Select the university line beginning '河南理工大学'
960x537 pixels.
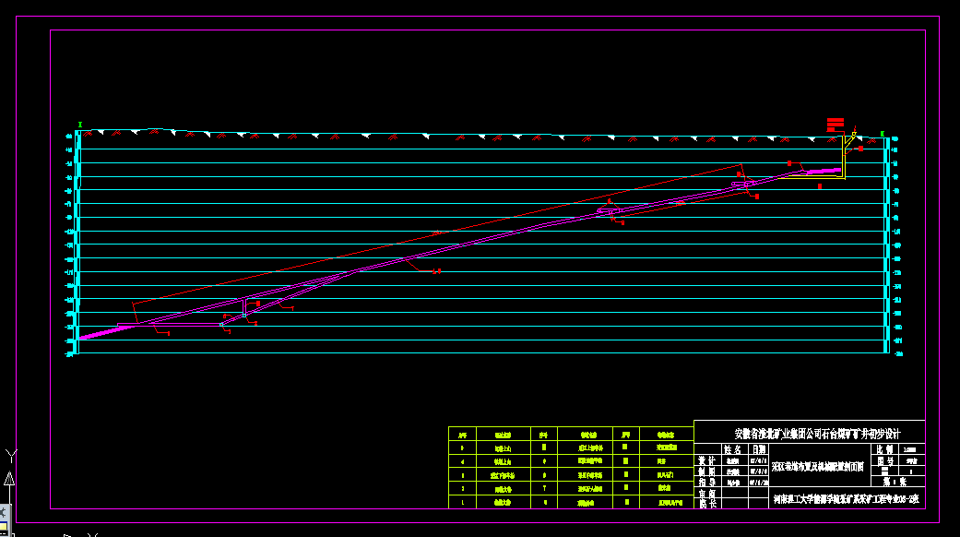click(x=847, y=500)
